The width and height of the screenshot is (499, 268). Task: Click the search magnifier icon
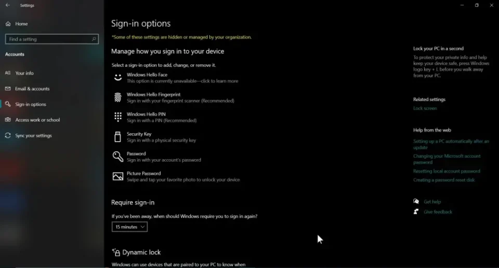coord(94,39)
